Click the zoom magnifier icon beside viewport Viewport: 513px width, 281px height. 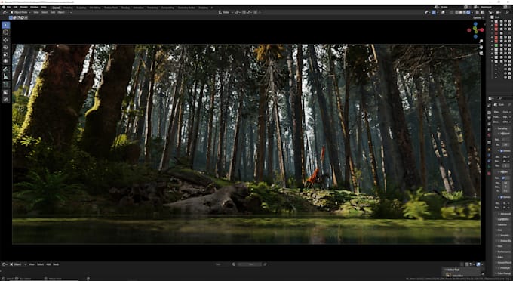481,42
